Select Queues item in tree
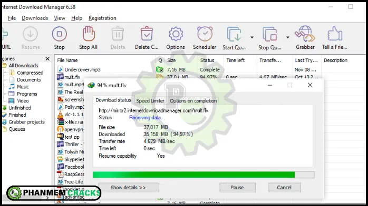 point(17,129)
